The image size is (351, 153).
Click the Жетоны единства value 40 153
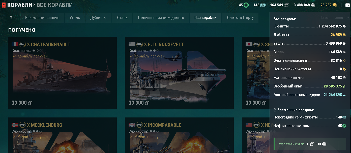click(336, 78)
